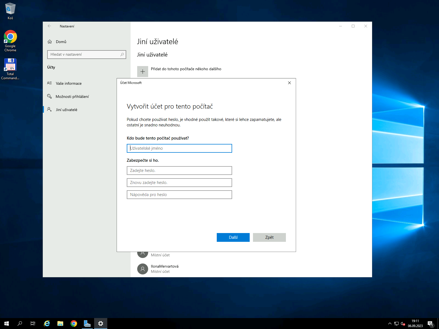Open Možnosti přihlášení section

[x=72, y=97]
